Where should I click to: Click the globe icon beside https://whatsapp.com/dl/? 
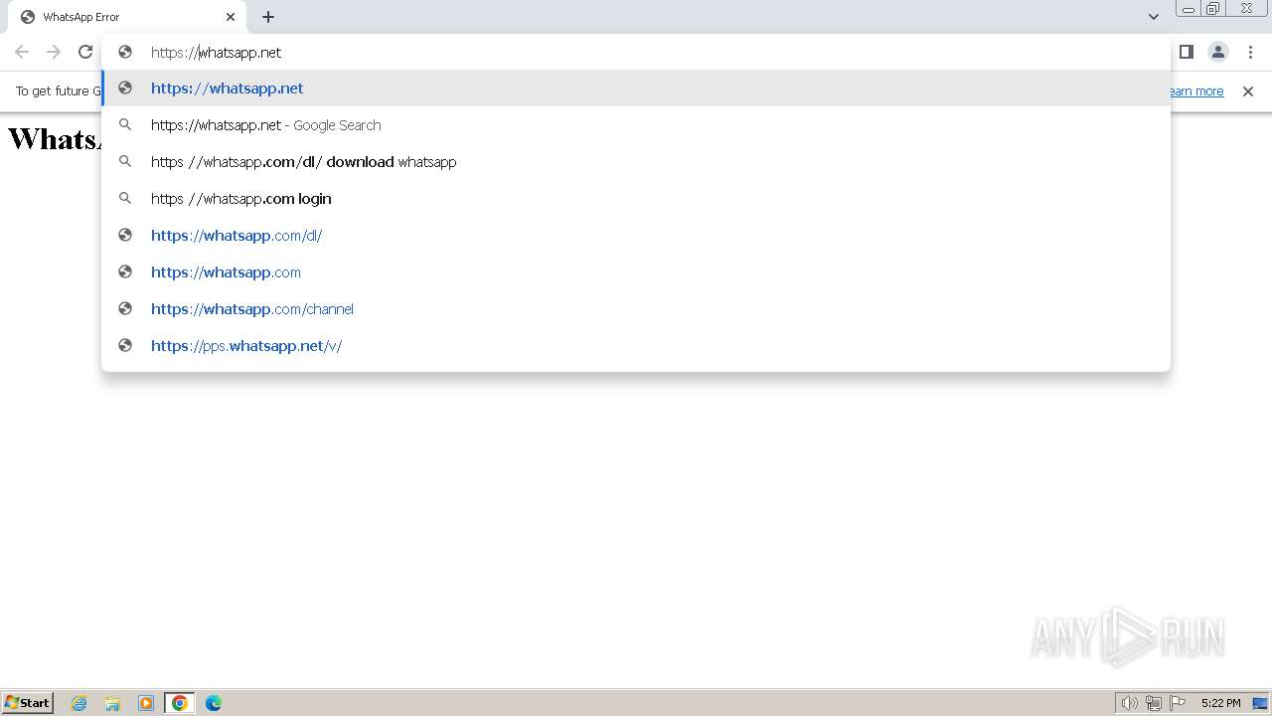point(125,236)
